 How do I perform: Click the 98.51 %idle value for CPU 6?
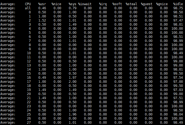click(x=178, y=37)
